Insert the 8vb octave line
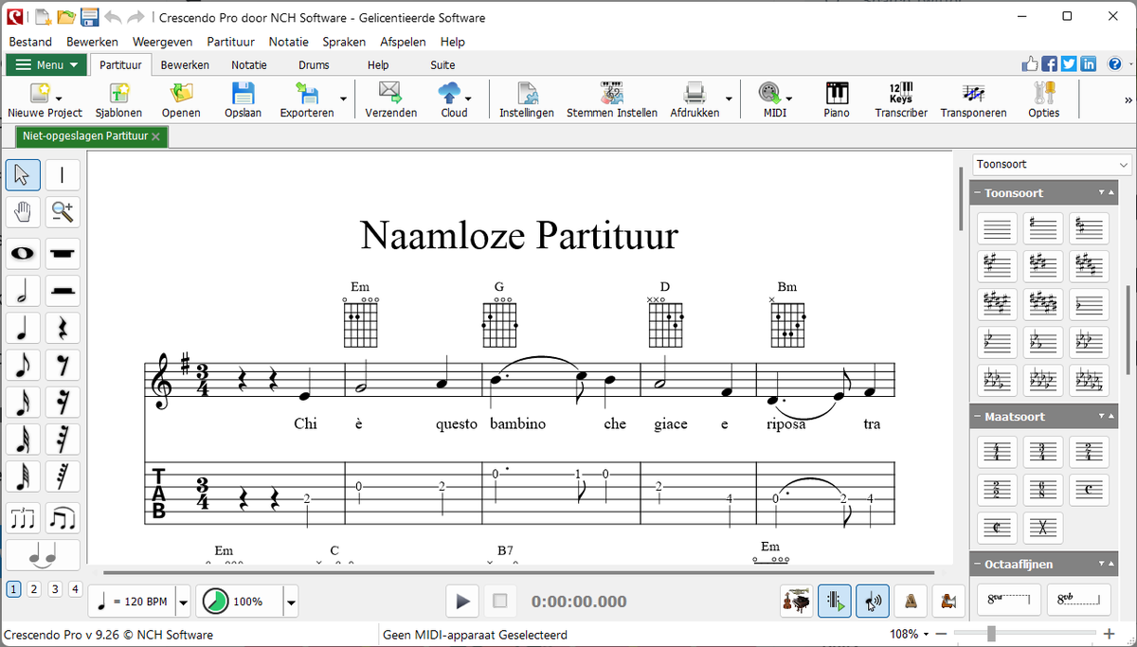This screenshot has width=1137, height=647. 1078,600
